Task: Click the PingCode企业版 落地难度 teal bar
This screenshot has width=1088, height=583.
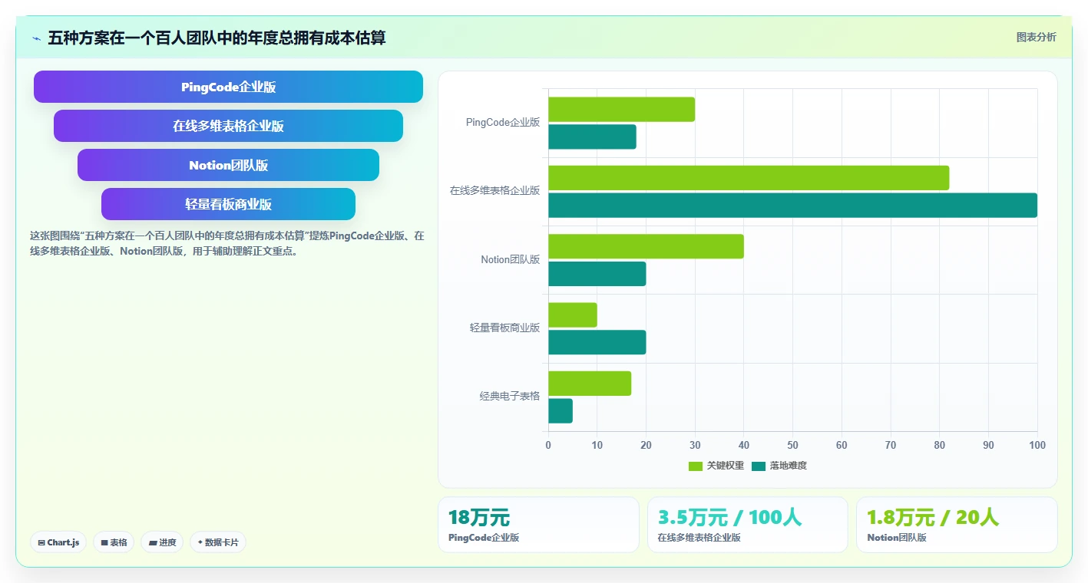Action: tap(592, 137)
